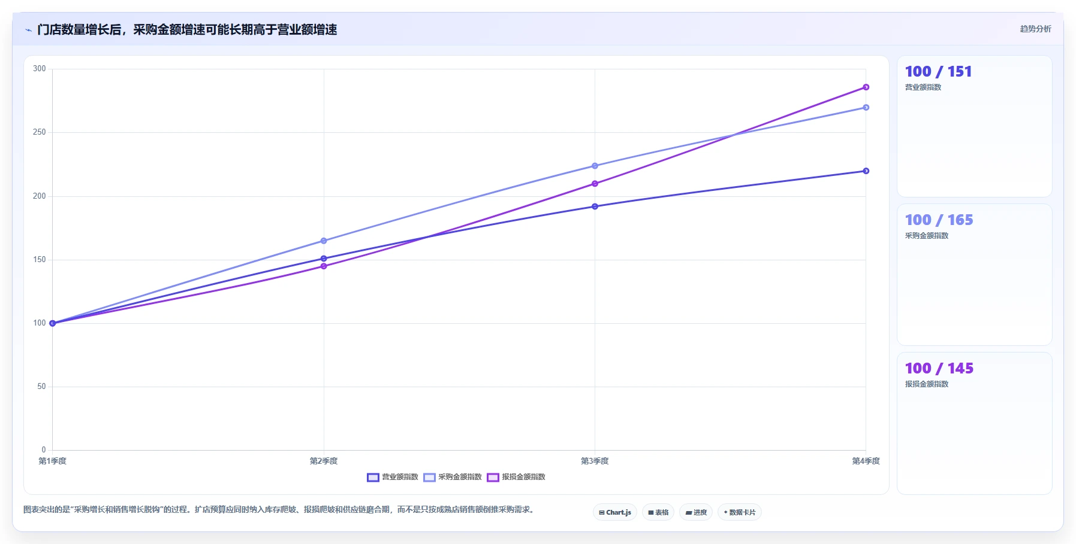Click the 报损金额指数 point at 第3季度
Viewport: 1076px width, 544px height.
click(x=595, y=184)
